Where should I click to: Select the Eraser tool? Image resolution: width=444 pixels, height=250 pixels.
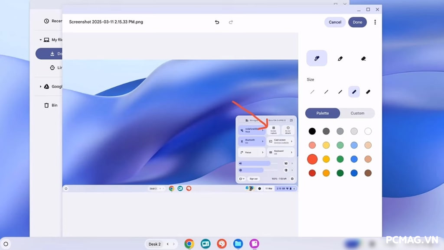363,58
